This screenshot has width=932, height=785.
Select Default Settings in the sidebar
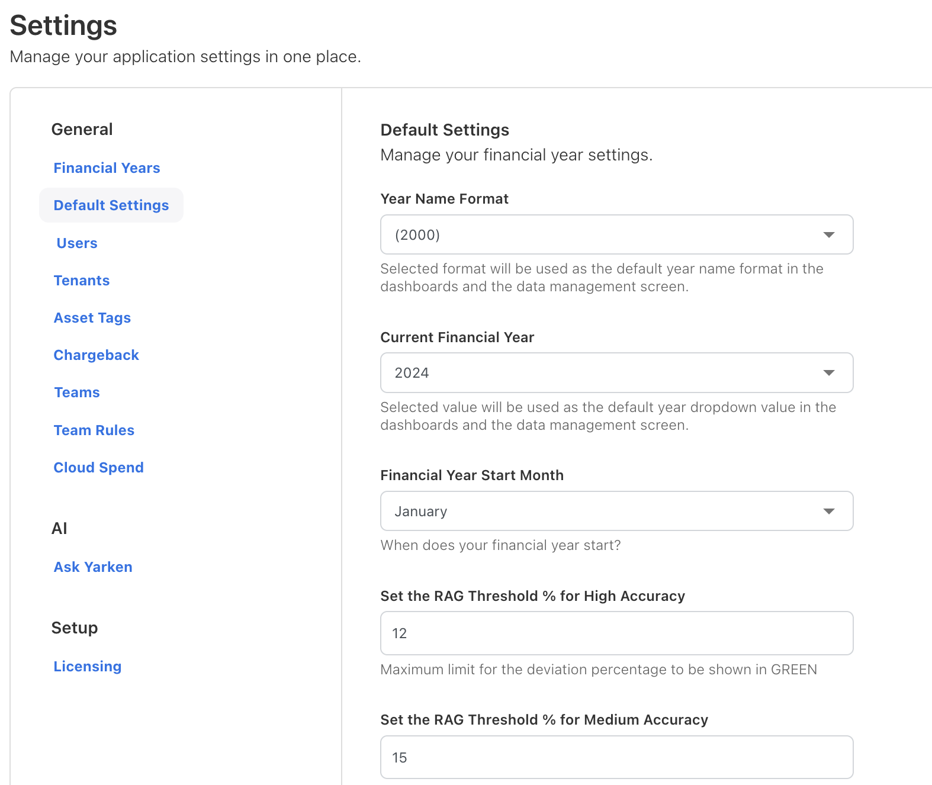(111, 205)
